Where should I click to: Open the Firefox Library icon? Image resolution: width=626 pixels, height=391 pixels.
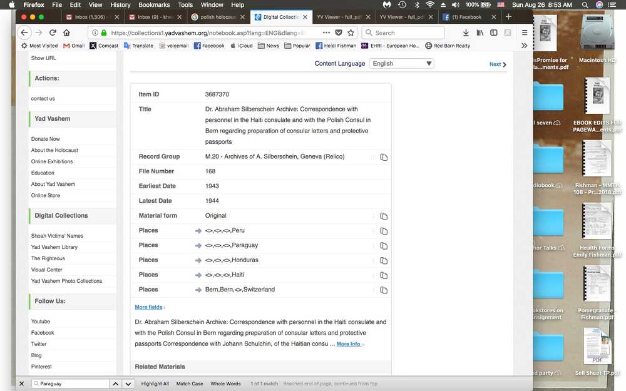click(x=480, y=33)
